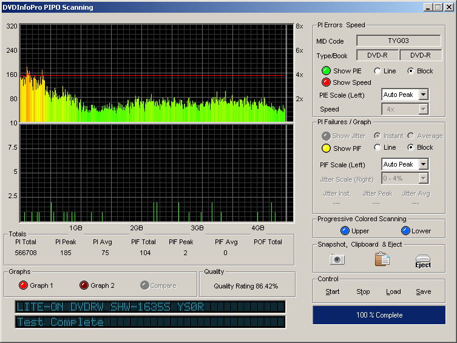The height and width of the screenshot is (343, 457).
Task: Click the grey Compare indicator
Action: coord(144,285)
